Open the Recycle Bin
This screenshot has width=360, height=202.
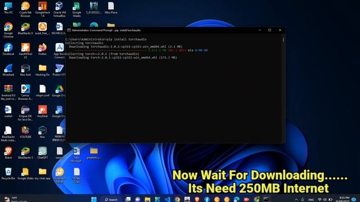click(x=8, y=173)
